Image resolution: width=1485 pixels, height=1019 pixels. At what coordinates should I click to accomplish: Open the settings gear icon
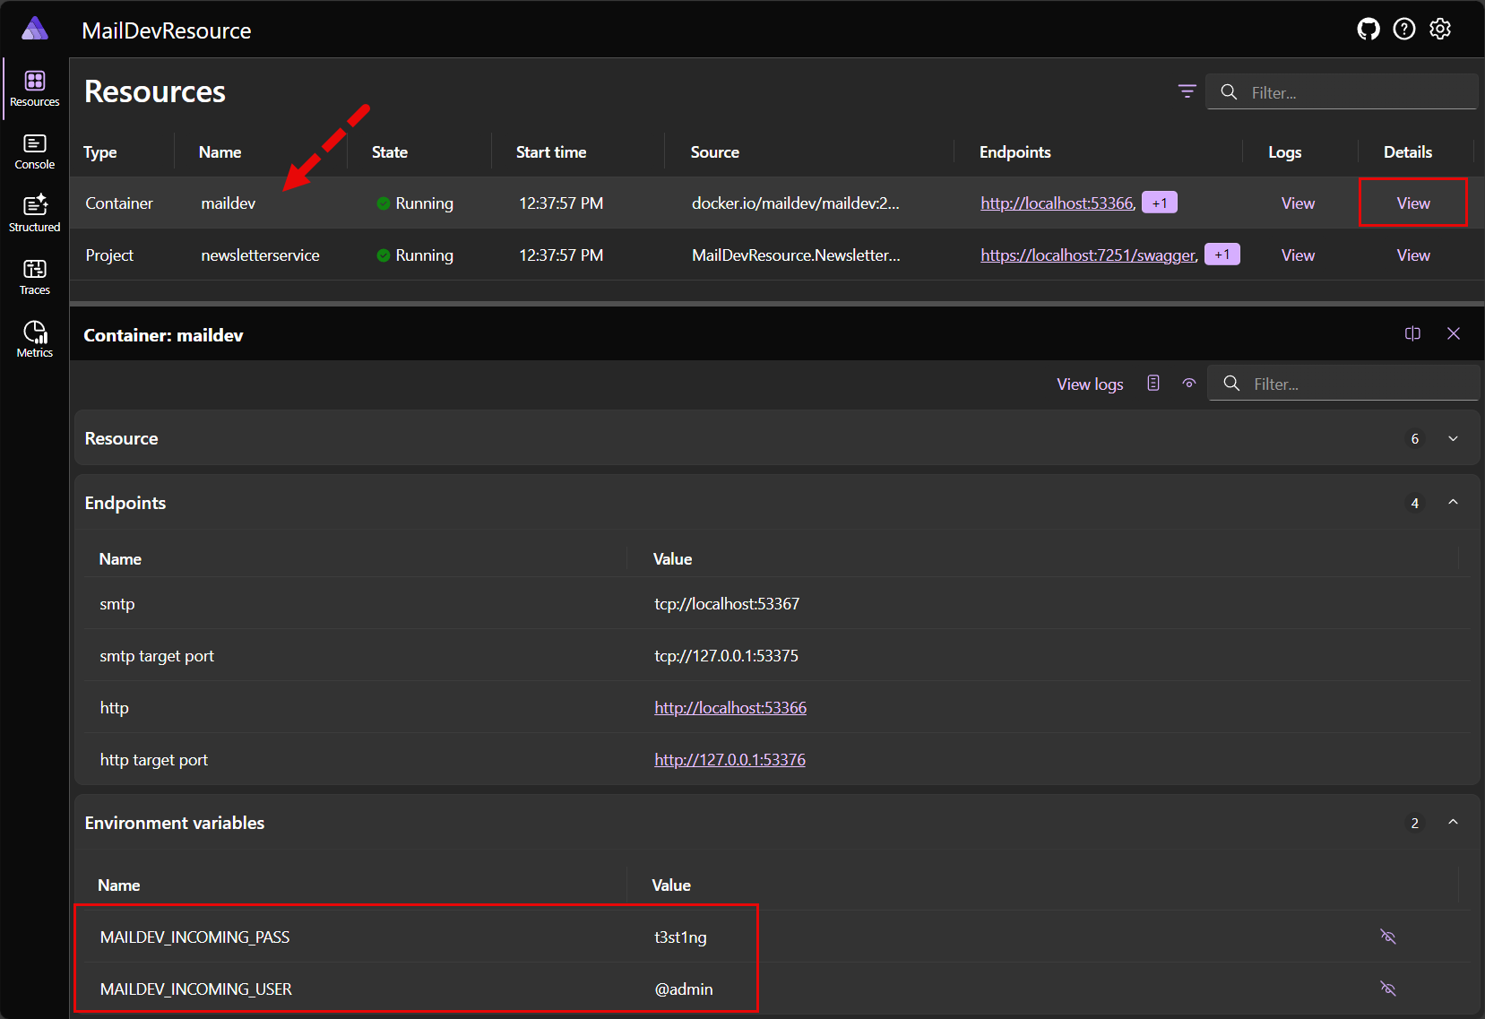[x=1439, y=30]
